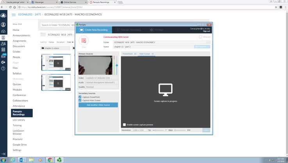Open Chrome's three-dot menu
Screen dimensions: 288x163
(x=286, y=7)
